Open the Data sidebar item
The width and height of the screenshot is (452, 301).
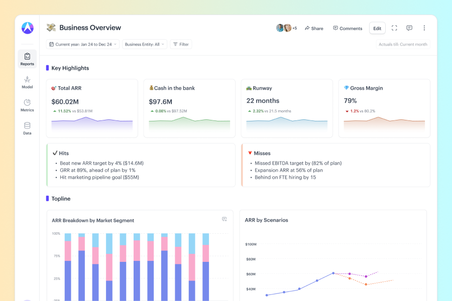click(27, 128)
